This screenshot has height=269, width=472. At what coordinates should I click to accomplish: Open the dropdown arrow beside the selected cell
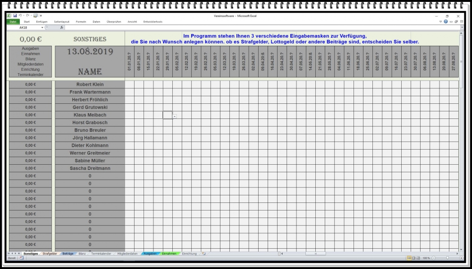click(x=175, y=116)
